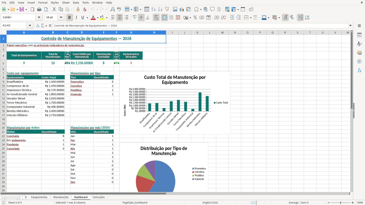Increase the cell indent
This screenshot has width=365, height=205.
[232, 18]
